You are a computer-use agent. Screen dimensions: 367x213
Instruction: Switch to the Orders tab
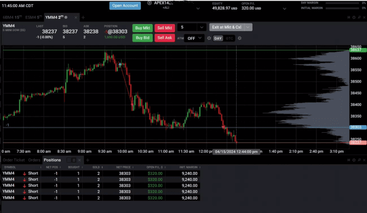pyautogui.click(x=34, y=160)
